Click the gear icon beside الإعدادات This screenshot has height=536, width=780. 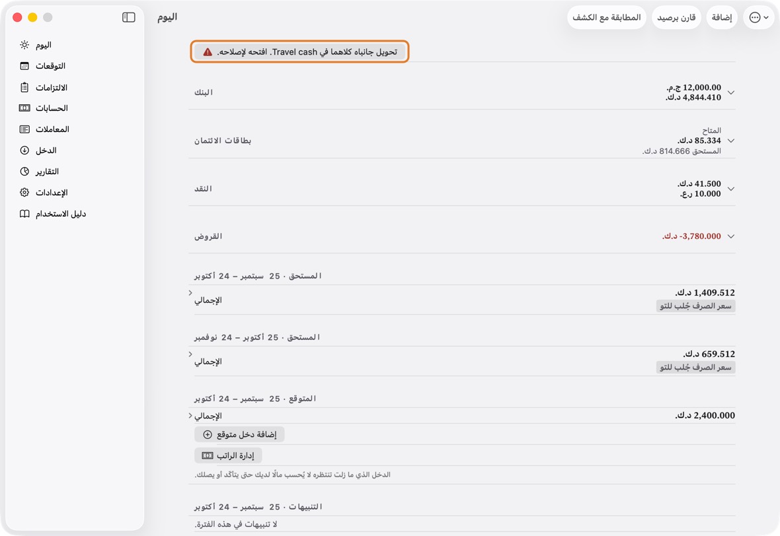tap(24, 192)
